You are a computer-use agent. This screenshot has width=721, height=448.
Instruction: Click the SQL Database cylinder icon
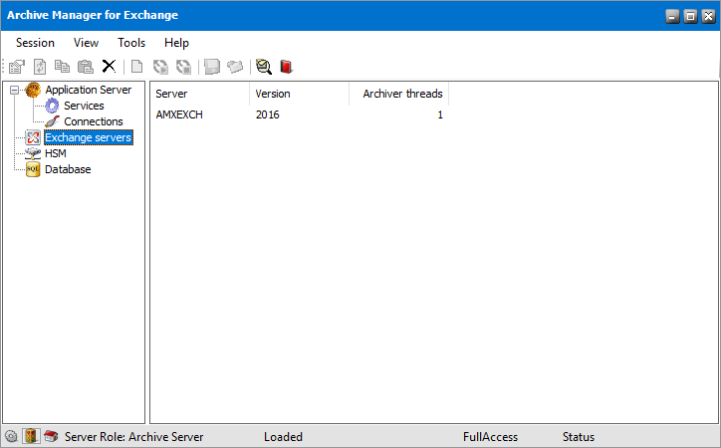point(33,169)
